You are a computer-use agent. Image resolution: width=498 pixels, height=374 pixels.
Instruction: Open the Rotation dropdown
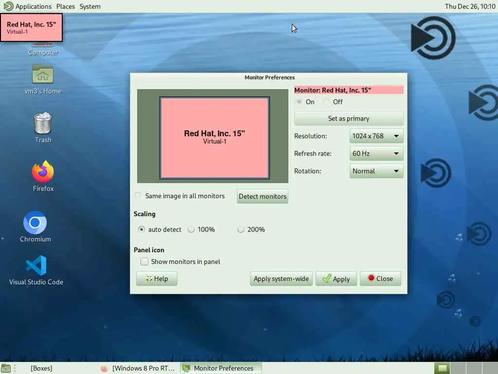point(376,171)
